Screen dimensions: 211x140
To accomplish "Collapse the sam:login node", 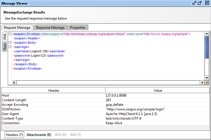I will [x=10, y=47].
